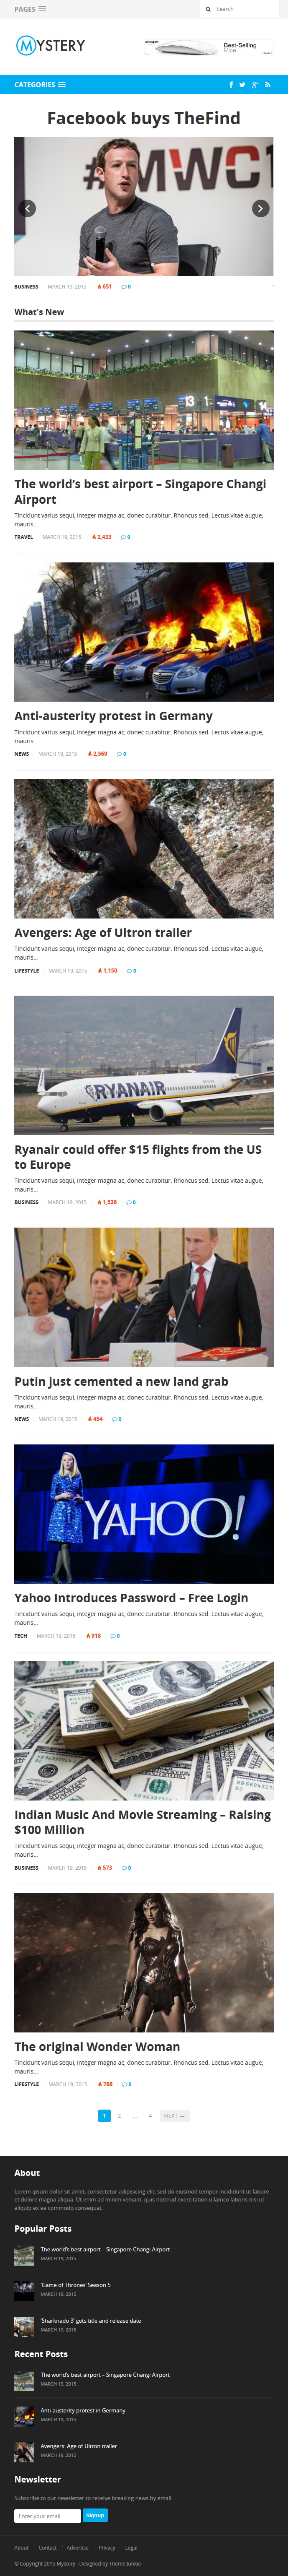The width and height of the screenshot is (288, 2576).
Task: Click the newsletter email input field
Action: click(48, 2515)
